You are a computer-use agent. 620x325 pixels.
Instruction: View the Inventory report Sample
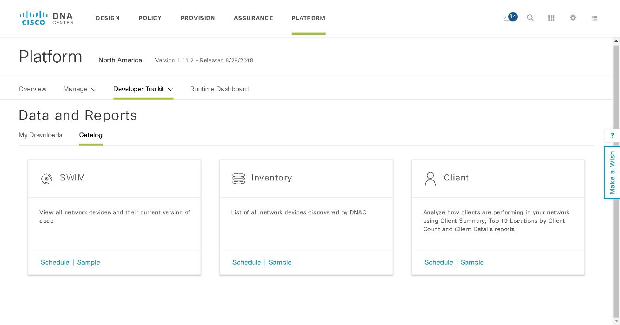point(280,262)
